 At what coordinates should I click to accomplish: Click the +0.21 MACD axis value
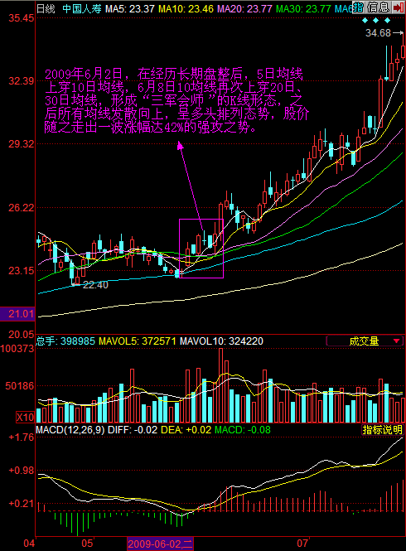click(22, 504)
